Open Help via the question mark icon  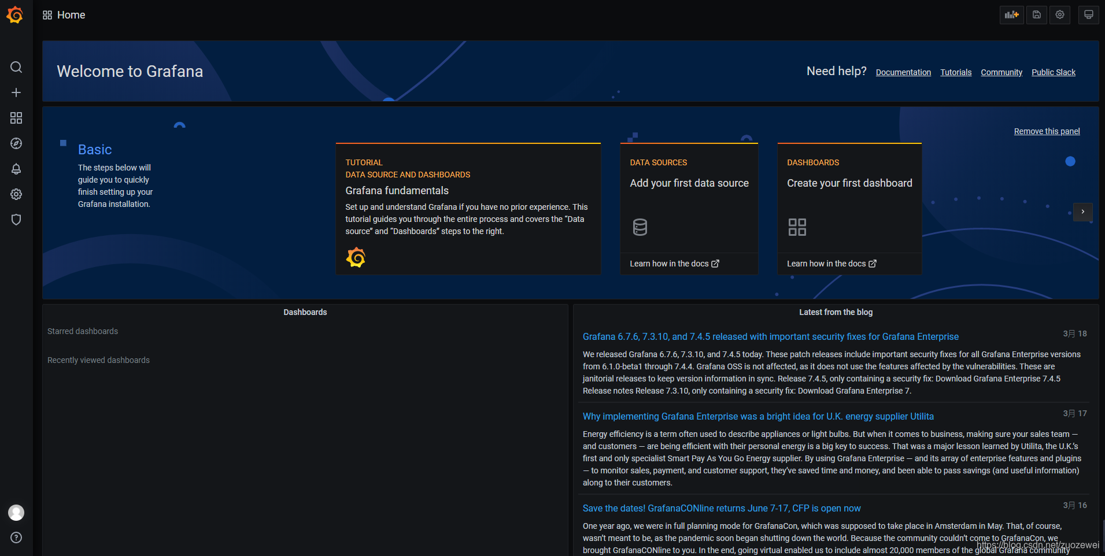pos(16,538)
